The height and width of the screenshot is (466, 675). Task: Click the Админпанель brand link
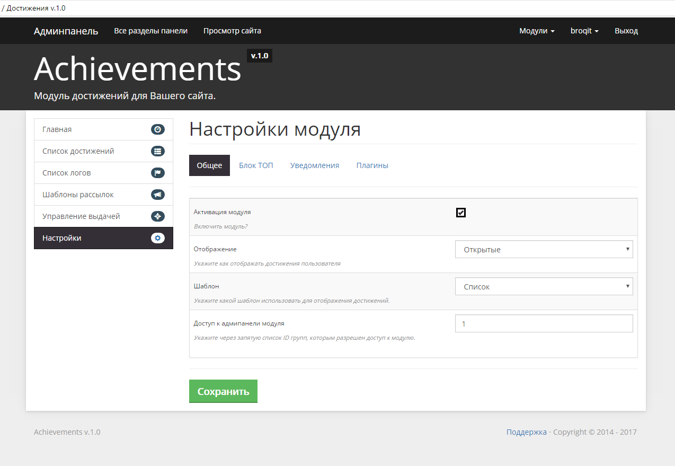point(66,31)
